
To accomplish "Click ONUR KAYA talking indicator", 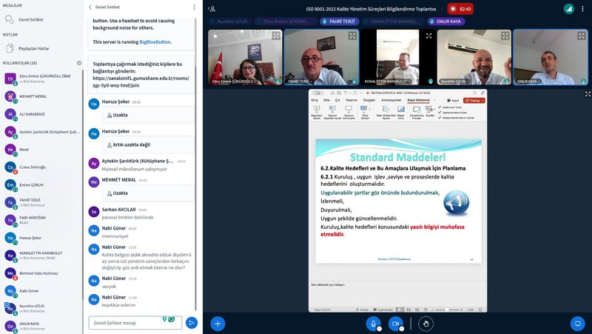I will tap(446, 21).
